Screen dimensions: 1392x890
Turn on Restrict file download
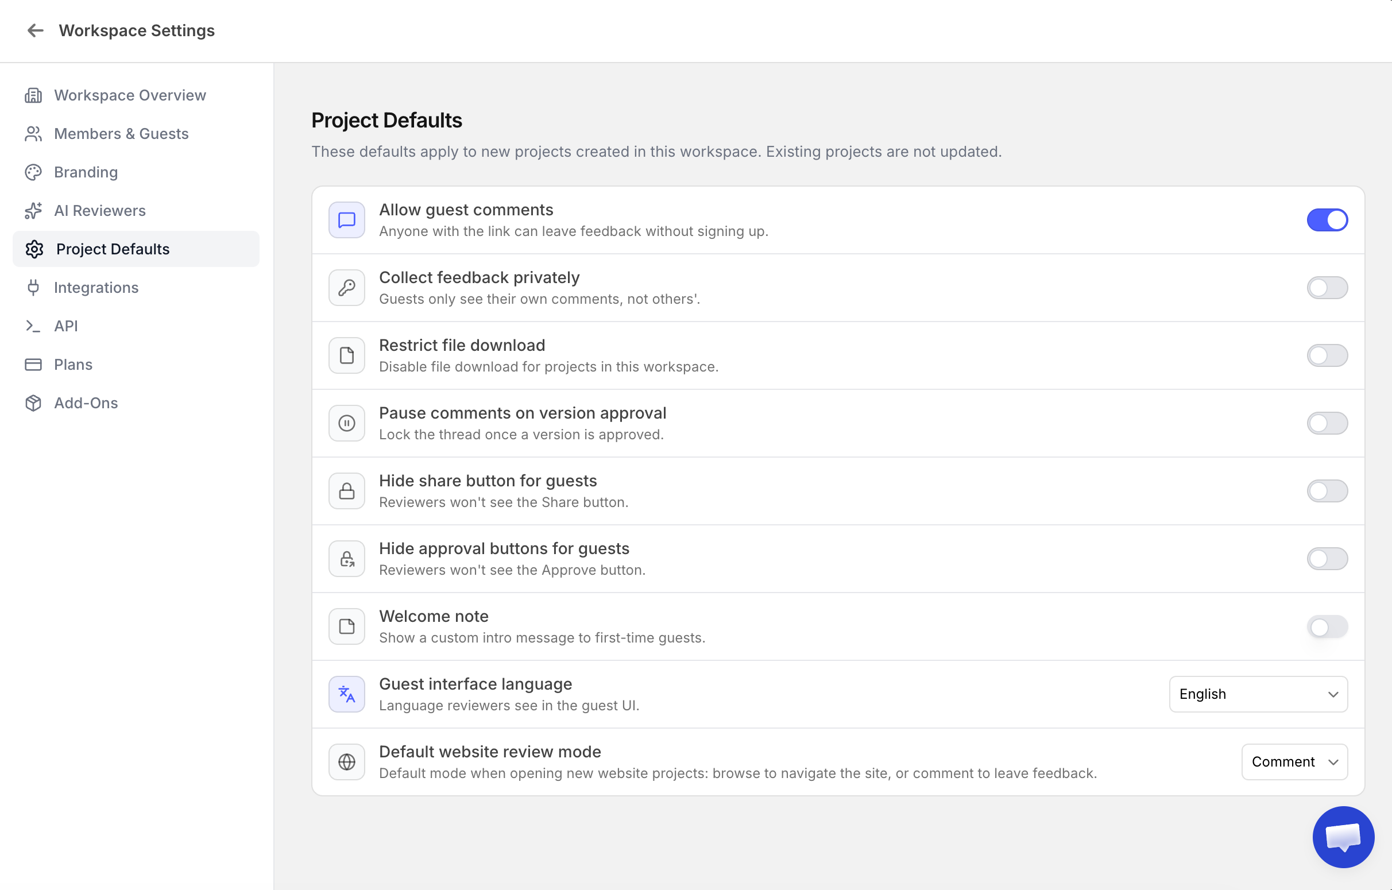[x=1327, y=355]
